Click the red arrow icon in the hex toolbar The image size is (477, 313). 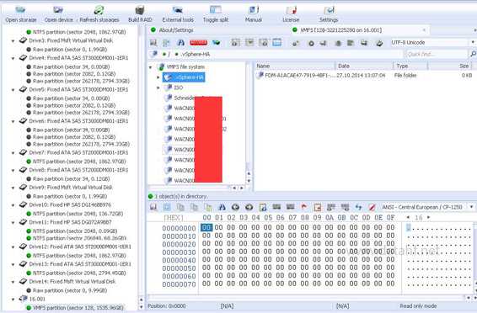(303, 207)
